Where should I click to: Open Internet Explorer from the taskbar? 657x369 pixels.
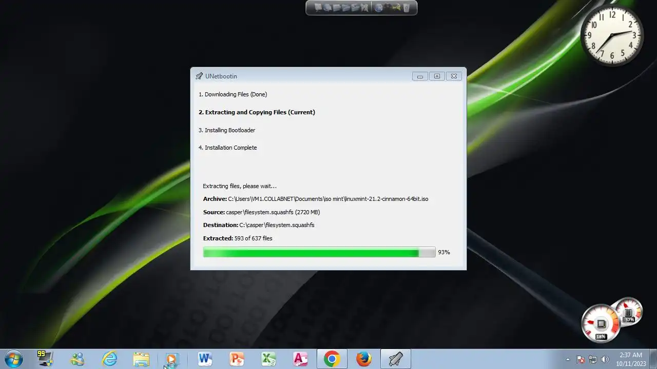click(109, 359)
